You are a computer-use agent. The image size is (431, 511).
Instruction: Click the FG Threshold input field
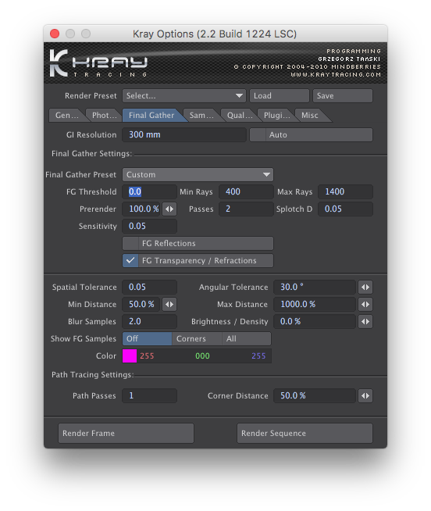pyautogui.click(x=149, y=192)
